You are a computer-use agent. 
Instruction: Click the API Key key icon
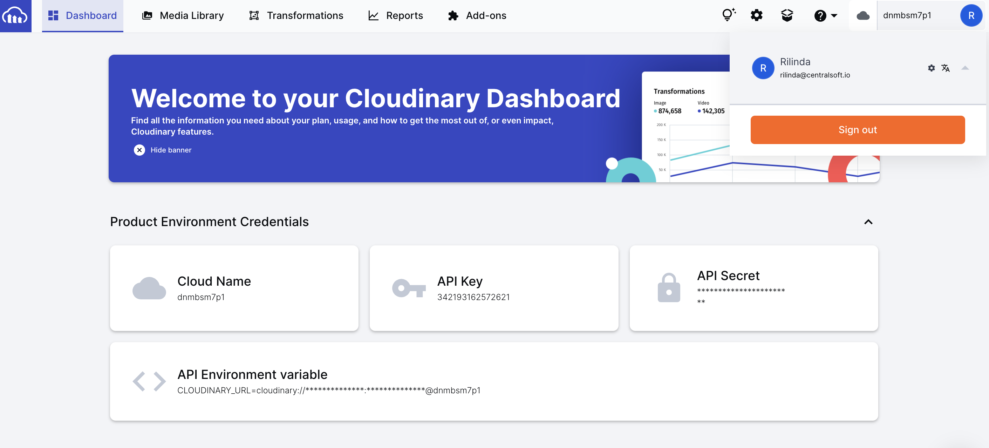point(409,288)
